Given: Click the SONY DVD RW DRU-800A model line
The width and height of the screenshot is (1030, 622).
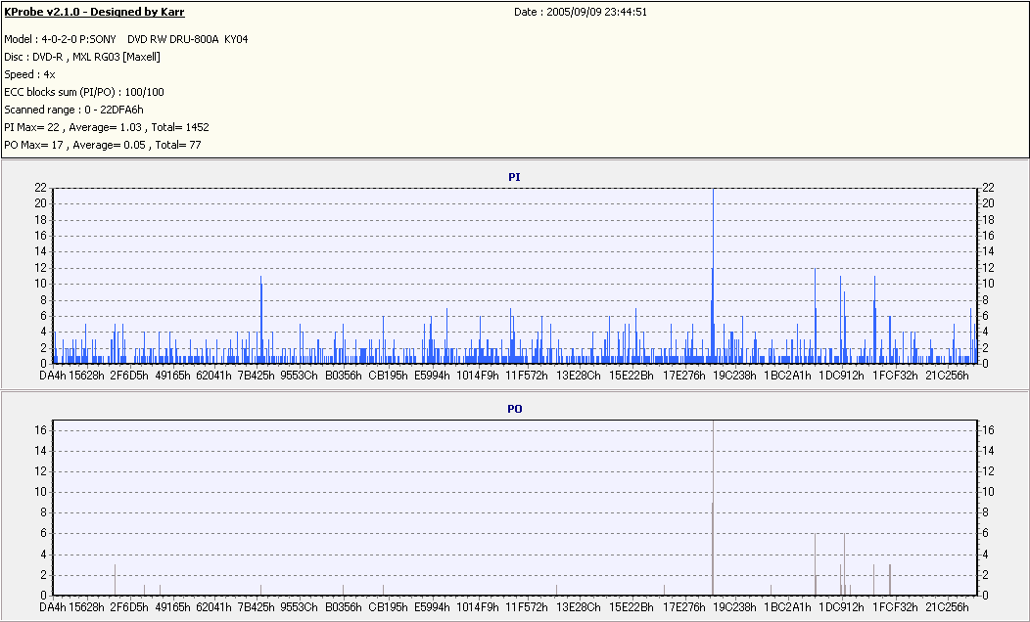Looking at the screenshot, I should [x=126, y=39].
